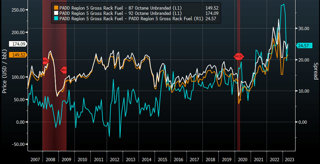Click the white 174.09 left-axis price tag
This screenshot has width=320, height=164.
coord(18,44)
